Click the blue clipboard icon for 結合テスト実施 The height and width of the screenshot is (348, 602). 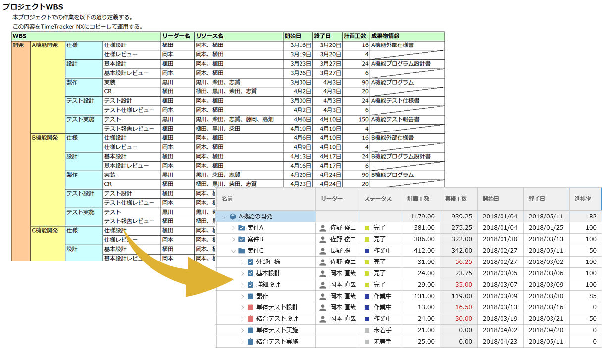coord(251,342)
